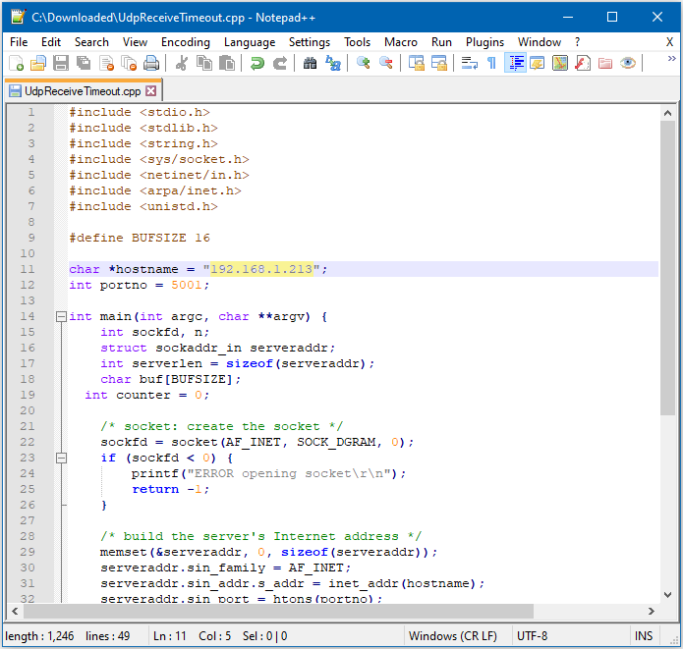The height and width of the screenshot is (649, 683).
Task: Click the Save file toolbar icon
Action: (61, 63)
